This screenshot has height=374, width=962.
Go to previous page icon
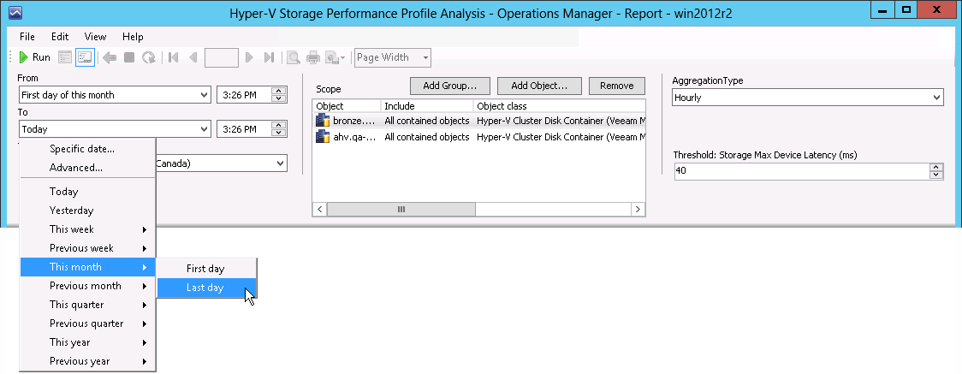pos(193,57)
